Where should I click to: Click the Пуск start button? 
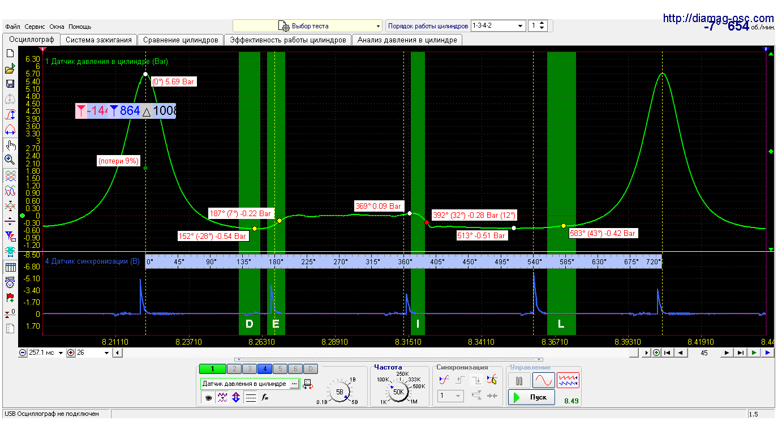[x=531, y=397]
